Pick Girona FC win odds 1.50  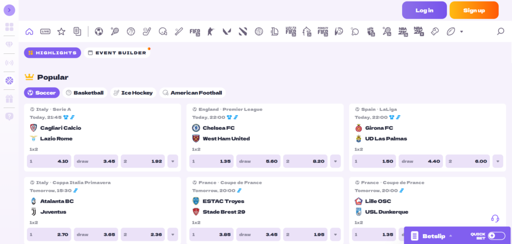click(373, 161)
